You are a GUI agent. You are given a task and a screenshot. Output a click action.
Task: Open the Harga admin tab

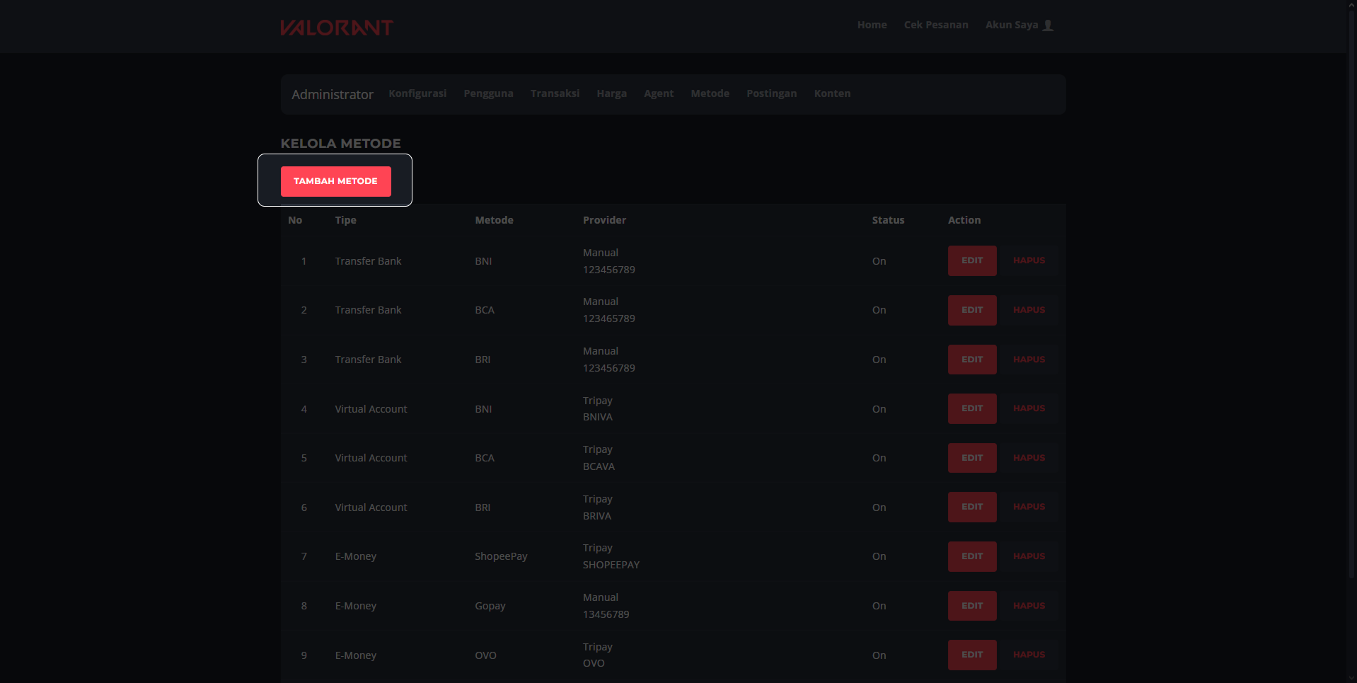611,93
